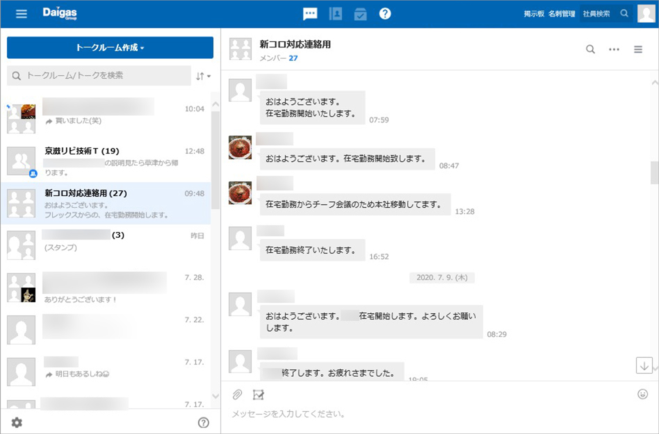Click the 名刺管理 link in header
This screenshot has width=659, height=434.
coord(562,14)
